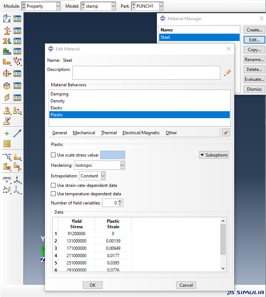Viewport: 266px width, 297px height.
Task: Click the blue diagonal line wire icon
Action: (17, 134)
